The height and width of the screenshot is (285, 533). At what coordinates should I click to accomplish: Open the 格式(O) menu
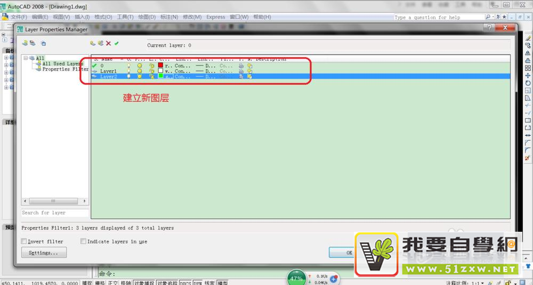tap(103, 17)
